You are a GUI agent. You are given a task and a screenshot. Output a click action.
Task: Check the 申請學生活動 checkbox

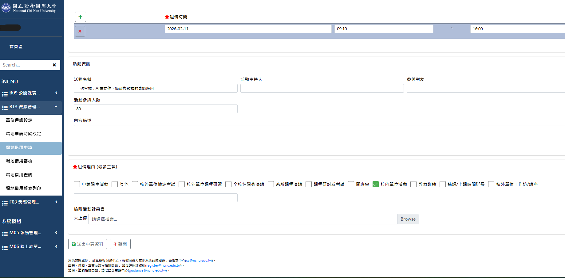[x=77, y=184]
